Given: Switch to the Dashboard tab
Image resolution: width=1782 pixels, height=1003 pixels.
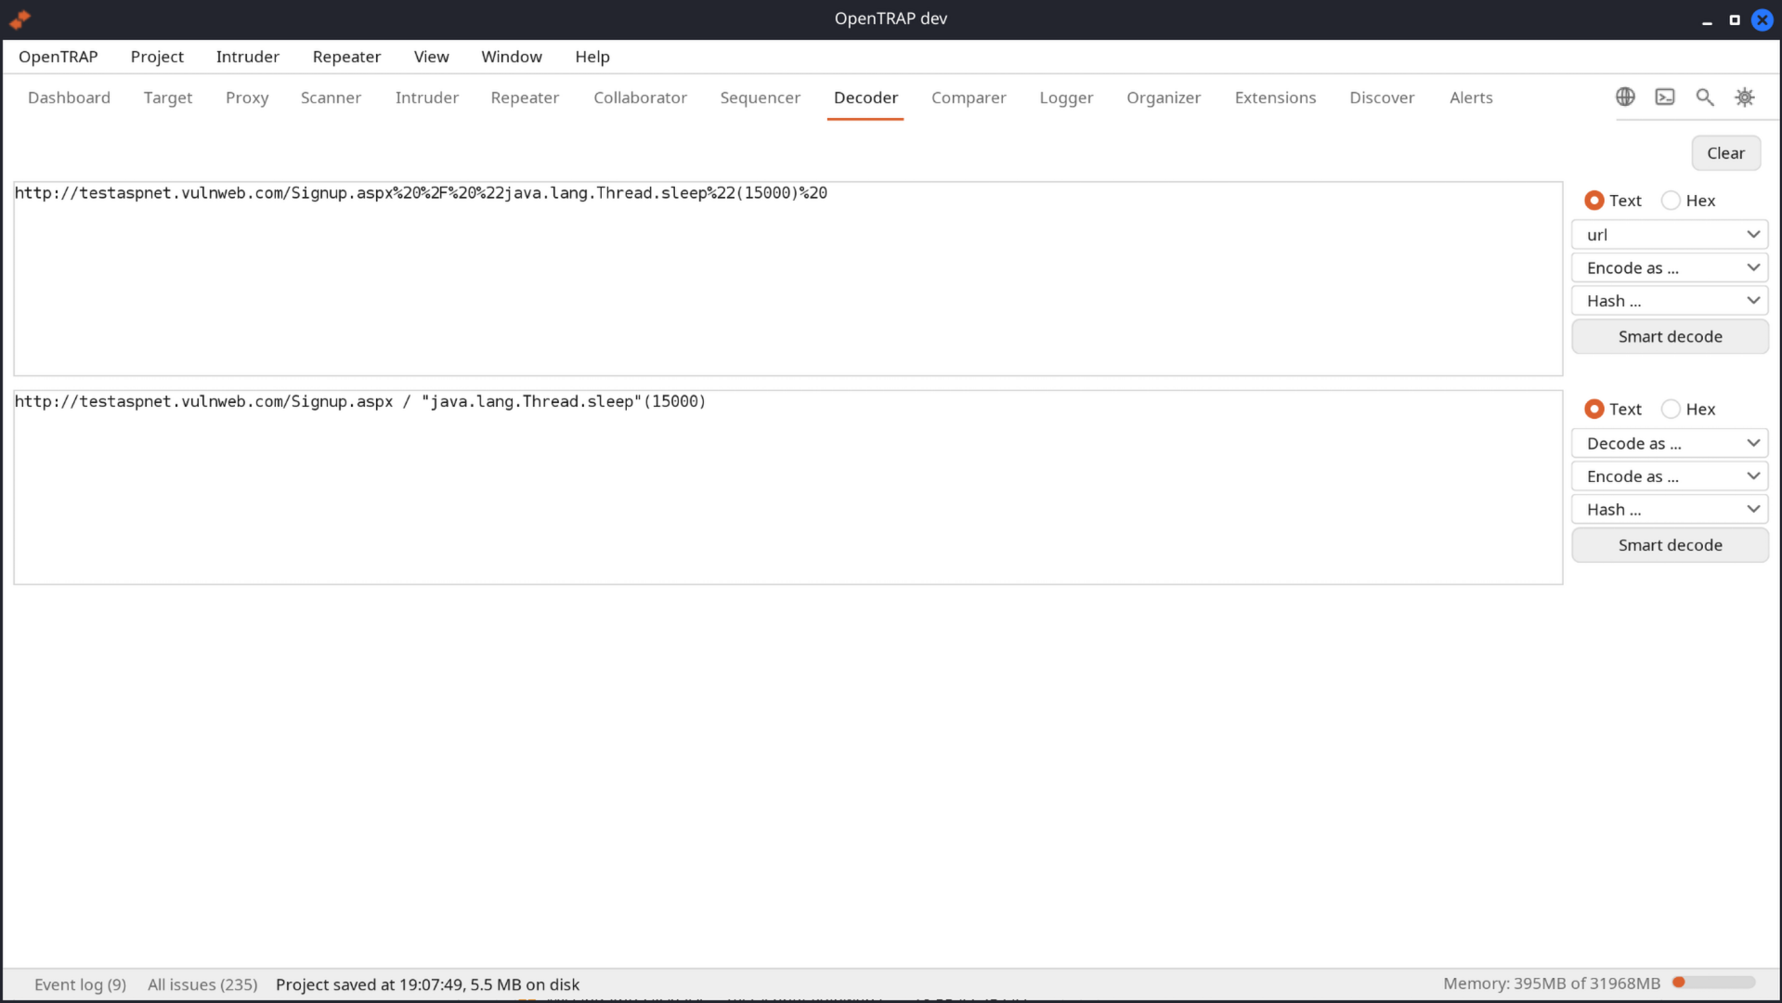Looking at the screenshot, I should (69, 98).
